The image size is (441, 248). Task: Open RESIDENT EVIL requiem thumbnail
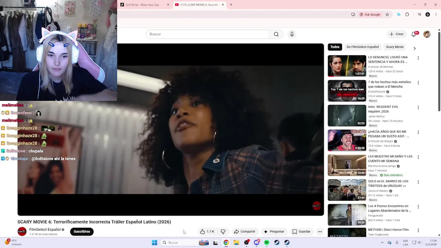(x=347, y=115)
